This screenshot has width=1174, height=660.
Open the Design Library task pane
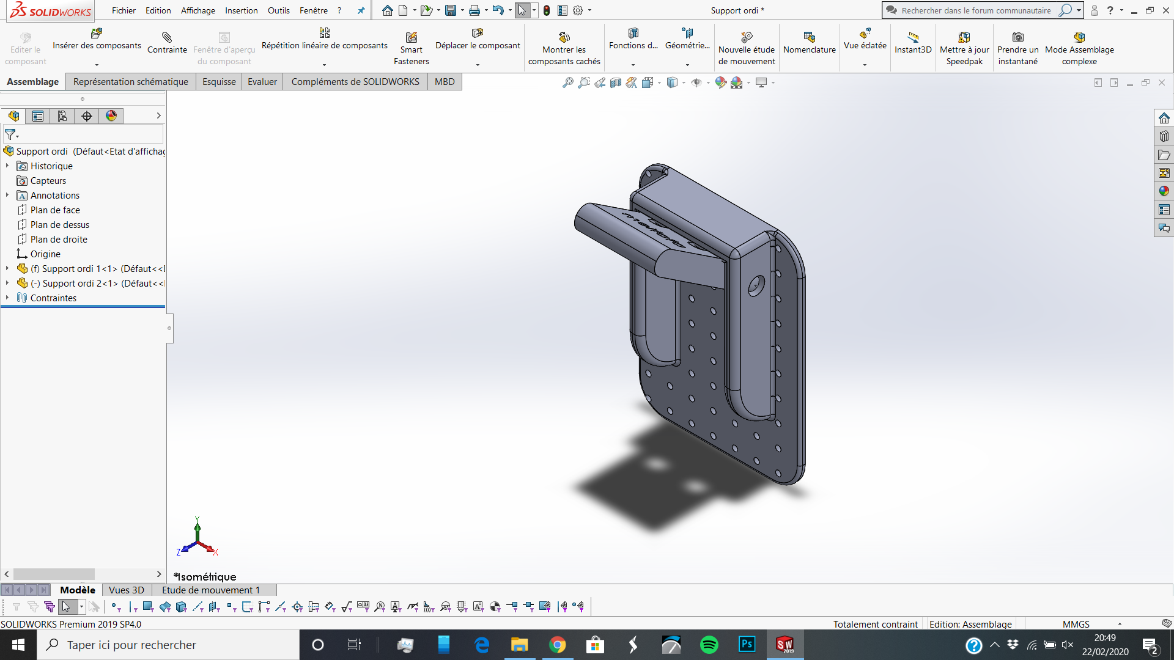pos(1164,136)
